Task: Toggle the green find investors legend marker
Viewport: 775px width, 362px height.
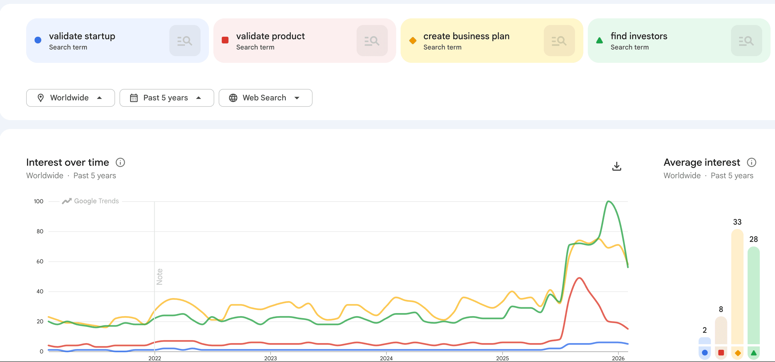Action: pyautogui.click(x=754, y=353)
